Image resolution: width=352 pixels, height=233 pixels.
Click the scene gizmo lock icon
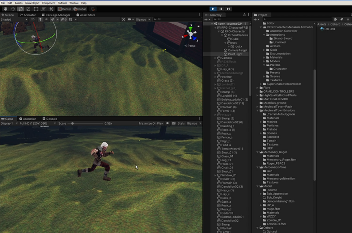coord(199,26)
